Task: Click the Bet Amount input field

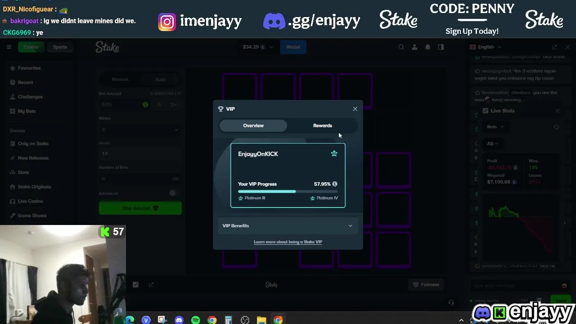Action: click(125, 104)
